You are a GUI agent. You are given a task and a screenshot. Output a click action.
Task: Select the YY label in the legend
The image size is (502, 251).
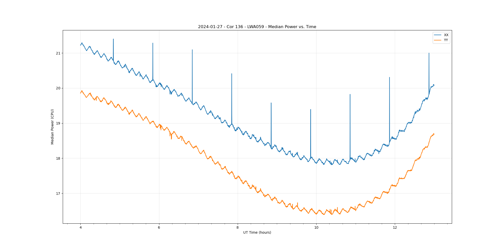click(446, 40)
